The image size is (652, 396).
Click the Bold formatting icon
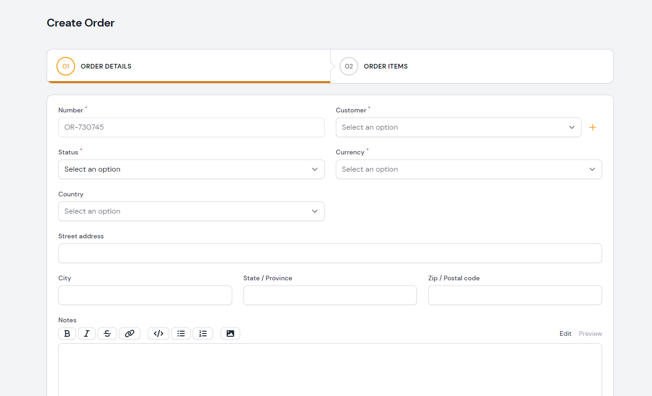point(67,333)
